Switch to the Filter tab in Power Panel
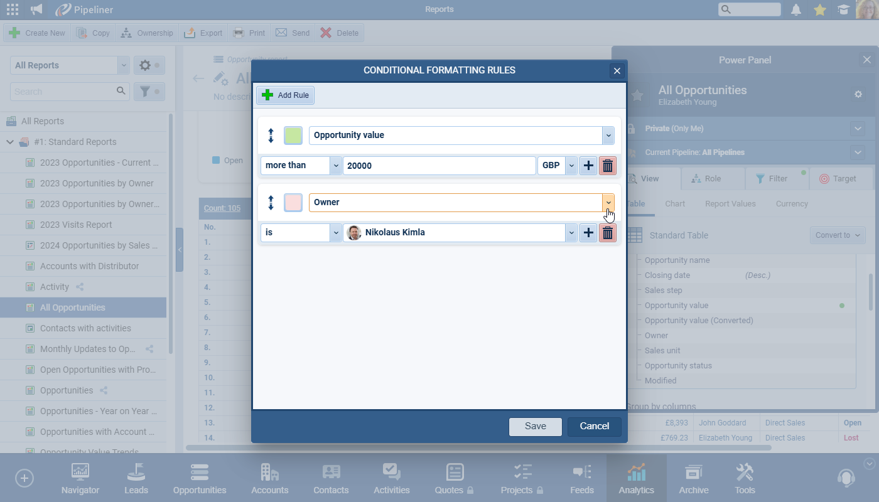The width and height of the screenshot is (879, 502). tap(777, 179)
